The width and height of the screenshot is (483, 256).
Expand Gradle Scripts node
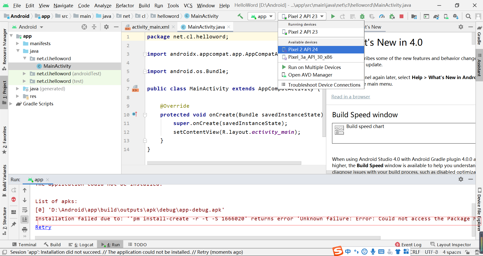[11, 104]
